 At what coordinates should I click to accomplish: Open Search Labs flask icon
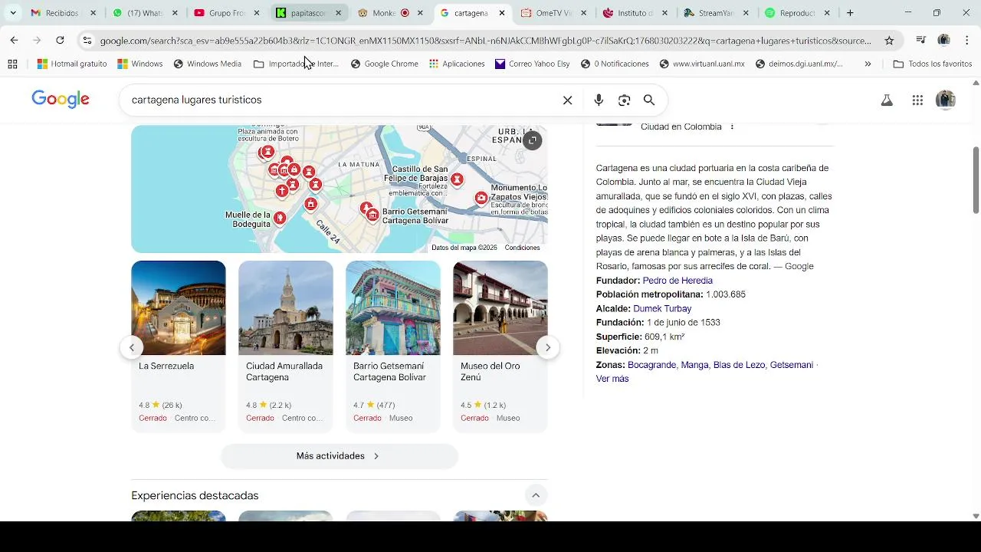point(887,100)
